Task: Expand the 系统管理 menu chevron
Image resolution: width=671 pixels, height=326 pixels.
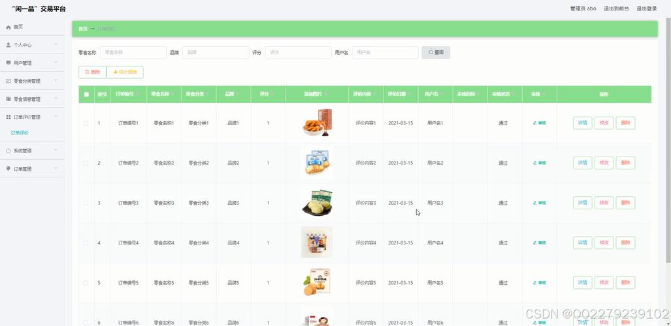Action: coord(56,151)
